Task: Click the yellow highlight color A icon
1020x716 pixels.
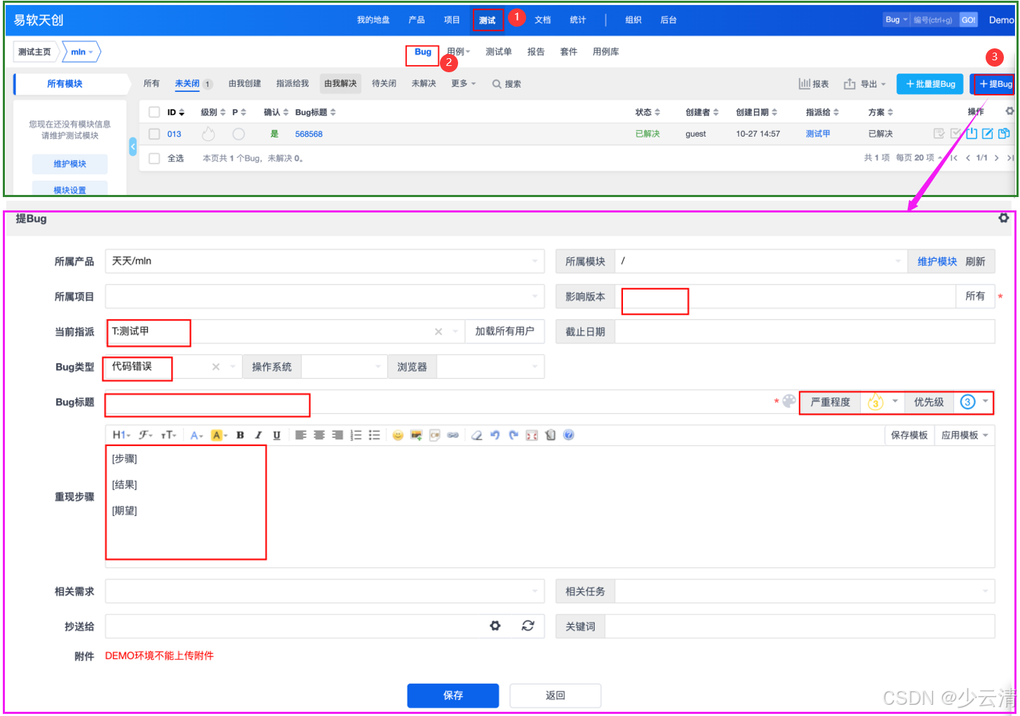Action: point(218,435)
